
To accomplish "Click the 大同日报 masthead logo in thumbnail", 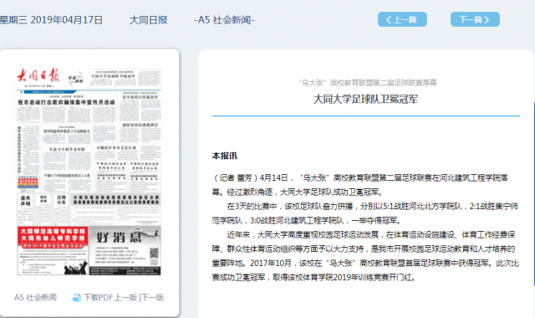I will click(x=38, y=76).
